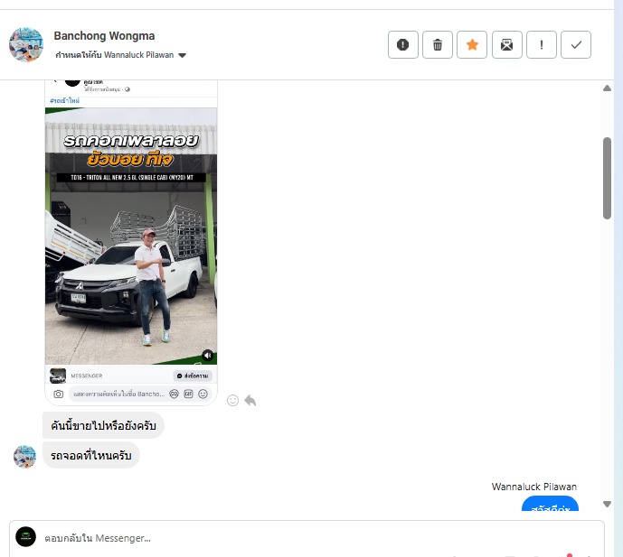
Task: Click avatar sticker icon in comment bar
Action: (x=174, y=394)
